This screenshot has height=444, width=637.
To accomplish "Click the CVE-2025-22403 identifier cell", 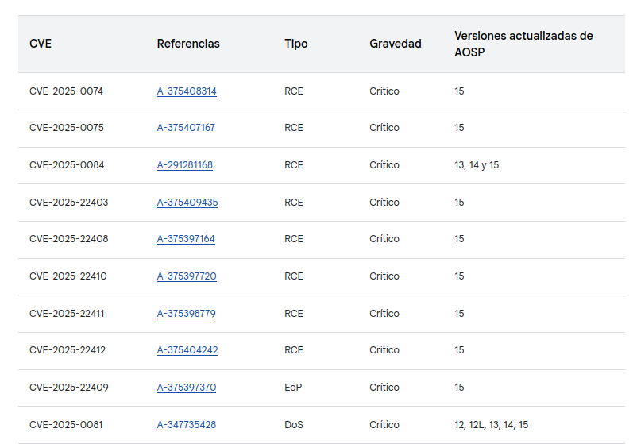I will tap(68, 203).
